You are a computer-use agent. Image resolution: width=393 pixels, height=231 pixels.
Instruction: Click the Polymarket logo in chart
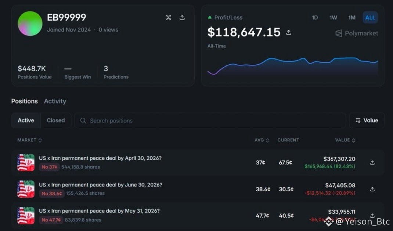pos(356,33)
